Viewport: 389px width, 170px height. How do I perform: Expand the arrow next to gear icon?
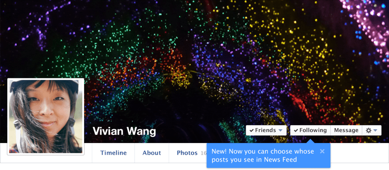375,130
